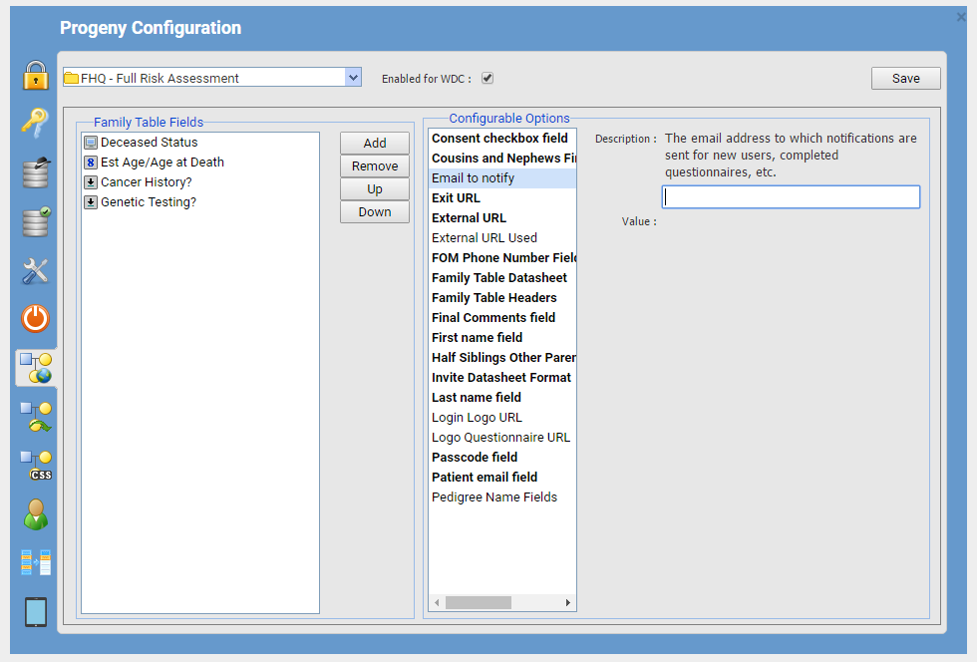Open the pedigree with green arrow icon
This screenshot has width=977, height=662.
click(x=36, y=417)
